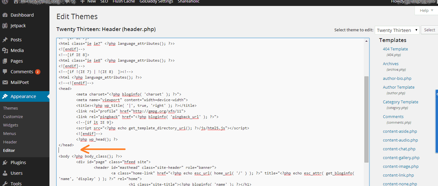Expand the Help panel tab
The height and width of the screenshot is (186, 438).
click(426, 10)
